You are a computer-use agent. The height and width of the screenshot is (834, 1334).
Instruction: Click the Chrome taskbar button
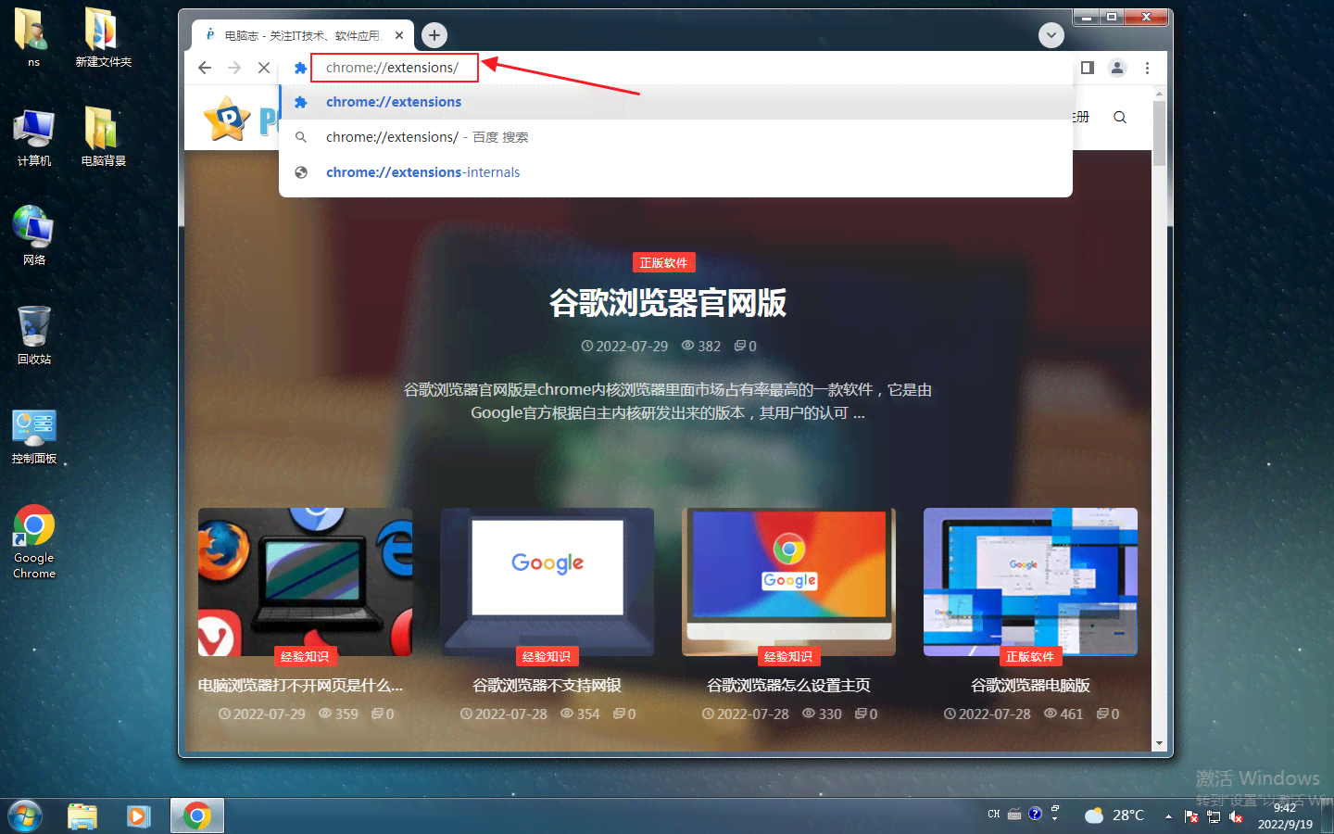[196, 816]
